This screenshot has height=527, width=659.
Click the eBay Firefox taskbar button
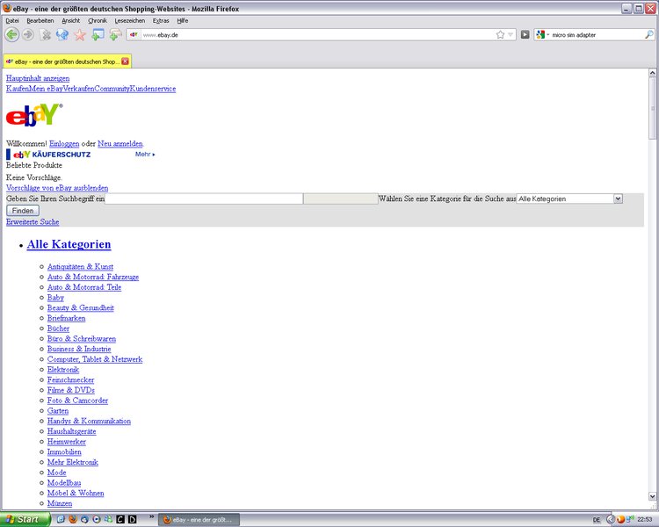[199, 520]
